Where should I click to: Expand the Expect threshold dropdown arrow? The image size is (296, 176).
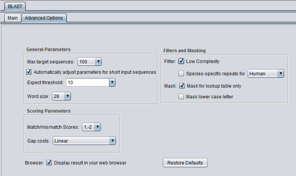pyautogui.click(x=112, y=83)
